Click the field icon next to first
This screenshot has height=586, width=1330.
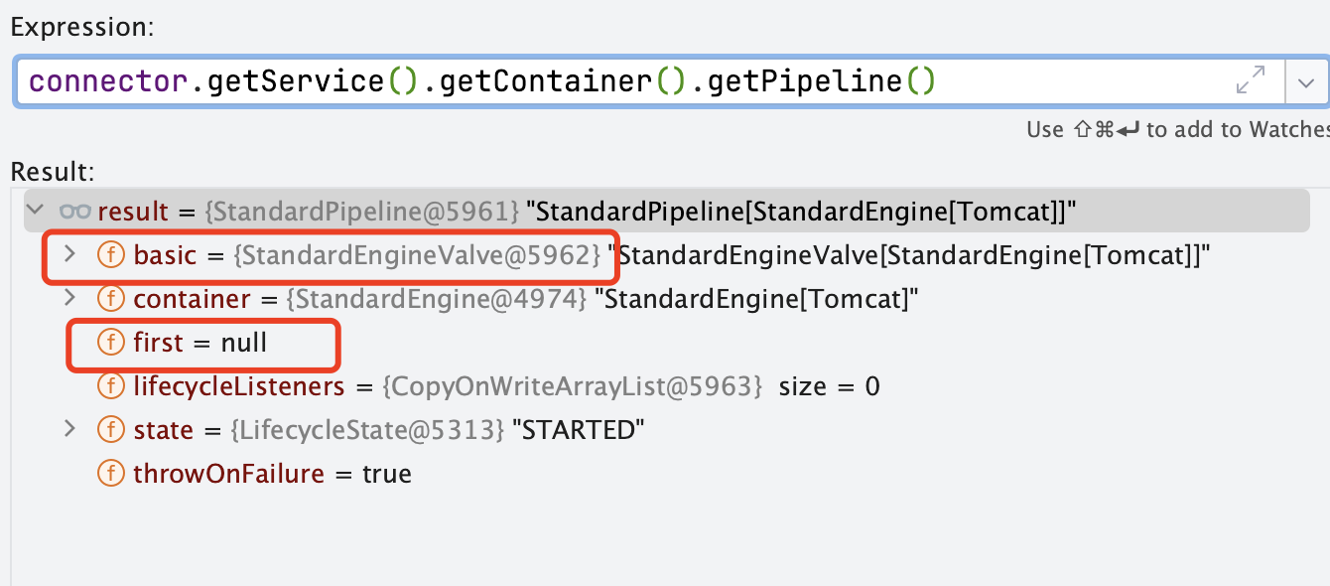[x=109, y=343]
